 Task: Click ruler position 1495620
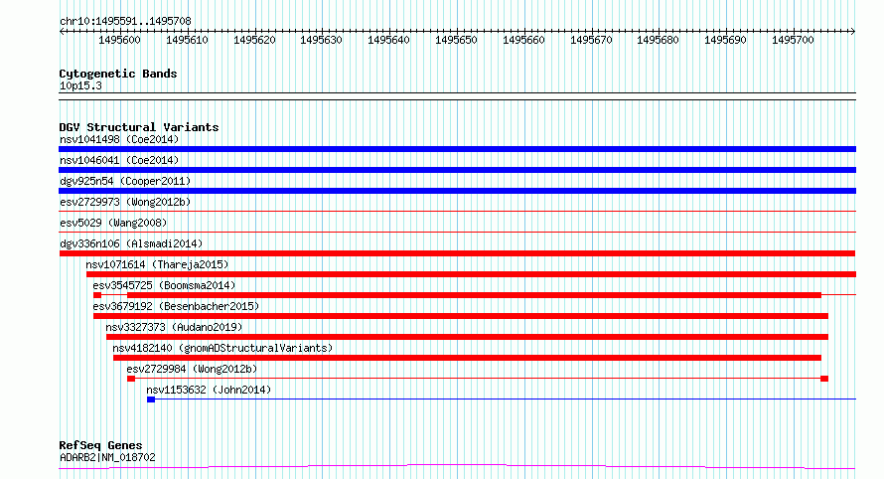(x=255, y=40)
